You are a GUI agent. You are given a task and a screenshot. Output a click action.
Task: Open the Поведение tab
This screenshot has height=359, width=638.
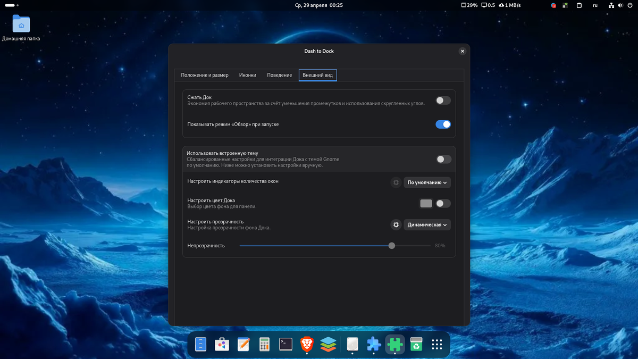click(280, 75)
